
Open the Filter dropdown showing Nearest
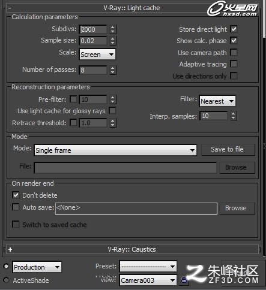pyautogui.click(x=217, y=101)
